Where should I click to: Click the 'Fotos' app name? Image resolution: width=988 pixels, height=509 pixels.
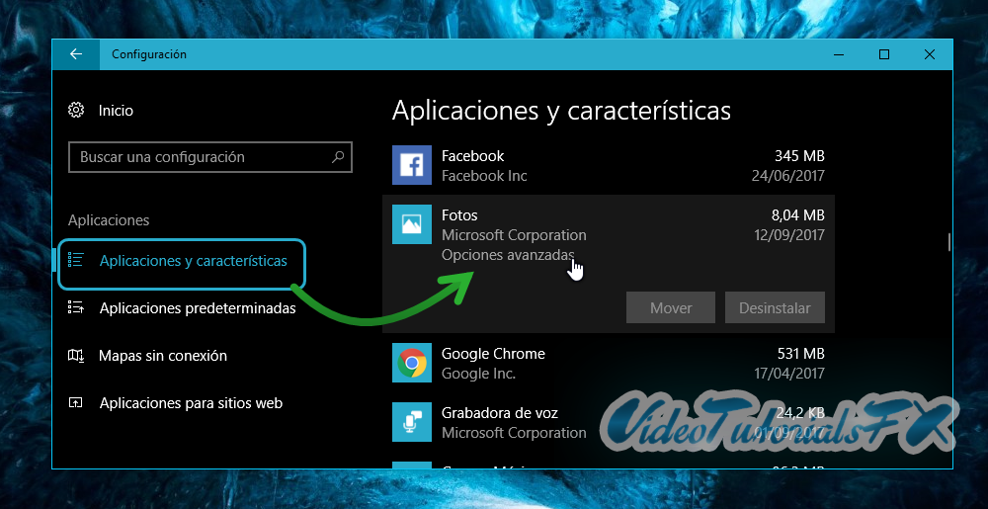coord(459,215)
